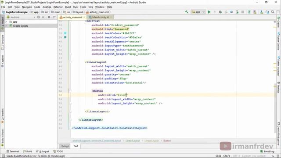Open the Build tool window
The image size is (281, 158).
[x=28, y=151]
